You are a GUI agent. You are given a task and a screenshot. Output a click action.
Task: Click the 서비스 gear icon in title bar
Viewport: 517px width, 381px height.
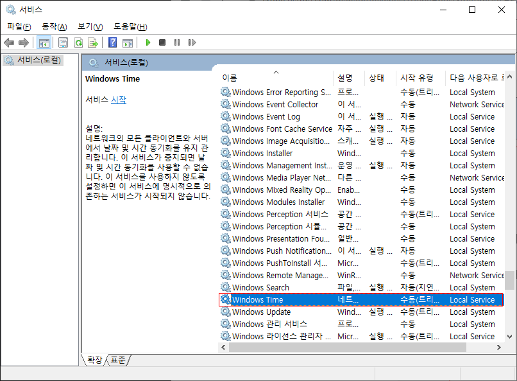[10, 10]
